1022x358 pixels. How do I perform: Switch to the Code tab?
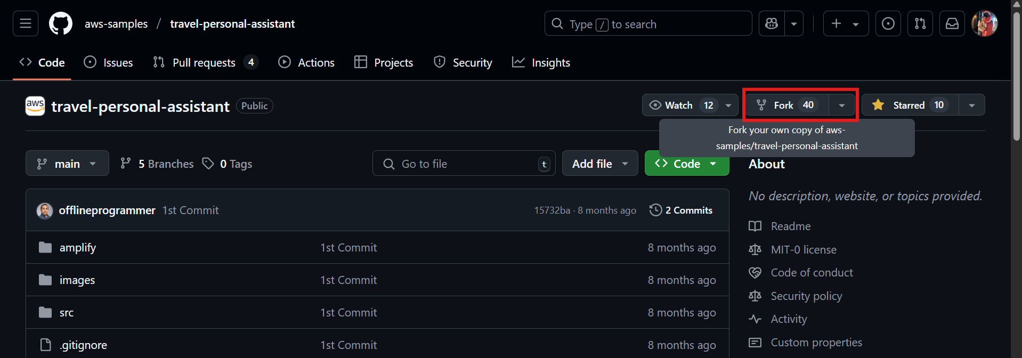coord(42,62)
